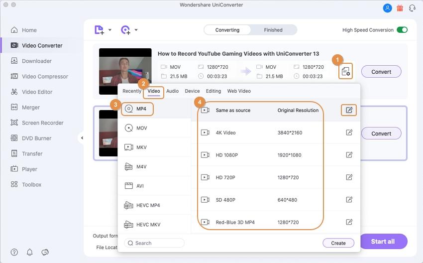
Task: Click the Create custom preset button
Action: pyautogui.click(x=338, y=243)
